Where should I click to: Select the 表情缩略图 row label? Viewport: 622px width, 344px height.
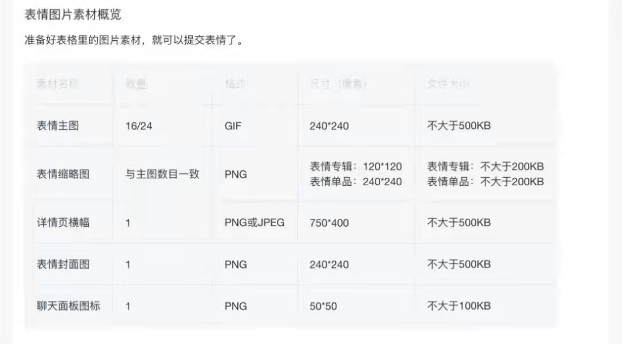pyautogui.click(x=63, y=174)
